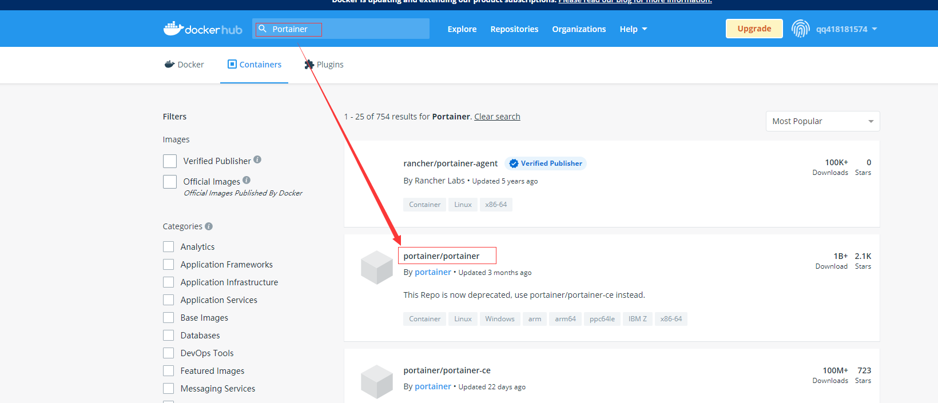Click the Official Images info icon

(247, 180)
